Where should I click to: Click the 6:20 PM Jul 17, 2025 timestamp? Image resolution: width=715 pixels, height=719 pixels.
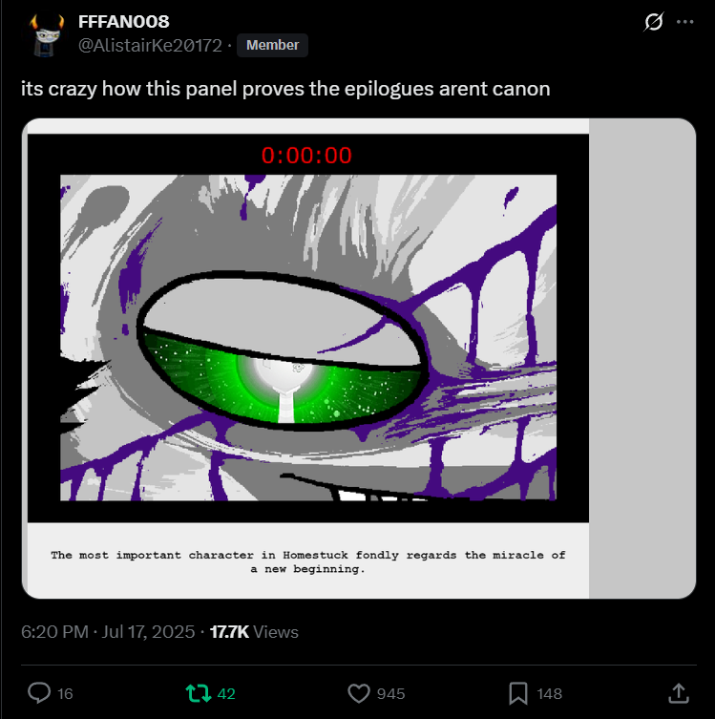pos(108,632)
